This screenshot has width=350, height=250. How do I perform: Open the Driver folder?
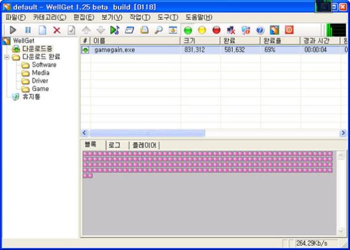coord(40,81)
